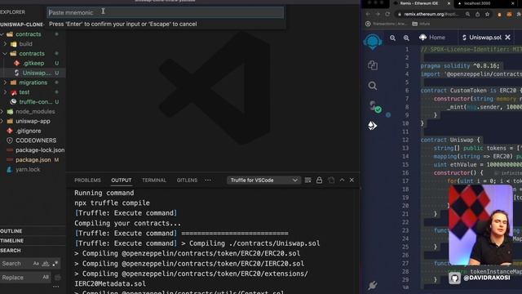Open Remix search-in-files icon in sidebar
The height and width of the screenshot is (294, 522).
point(373,86)
